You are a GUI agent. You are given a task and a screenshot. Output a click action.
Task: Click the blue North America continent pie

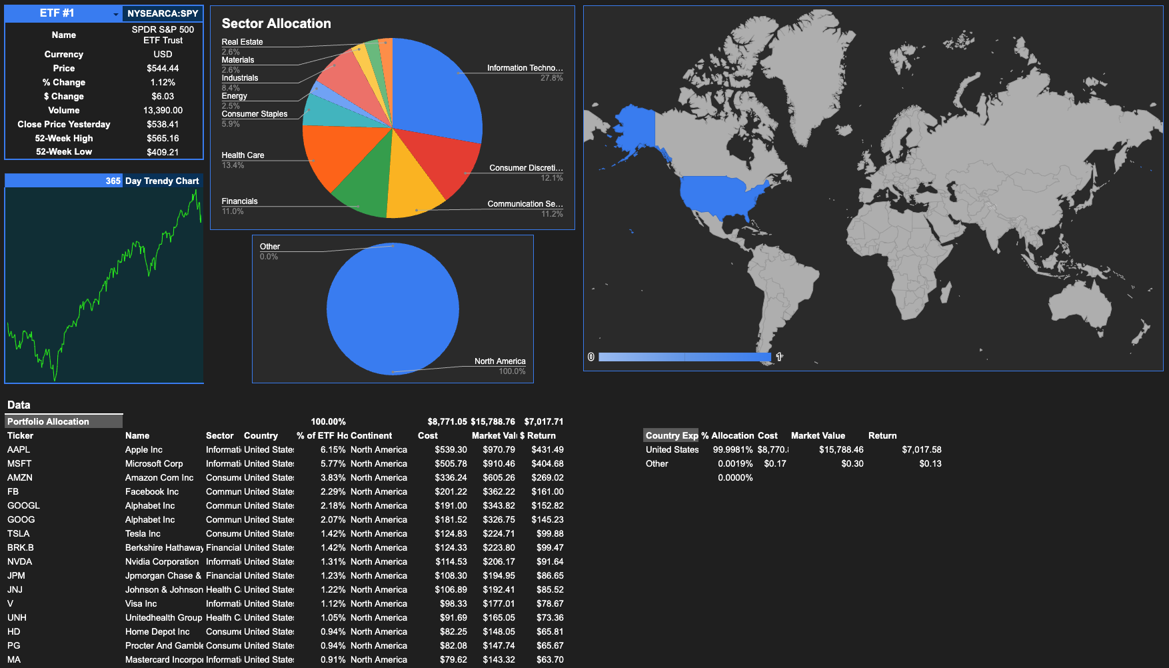tap(393, 309)
